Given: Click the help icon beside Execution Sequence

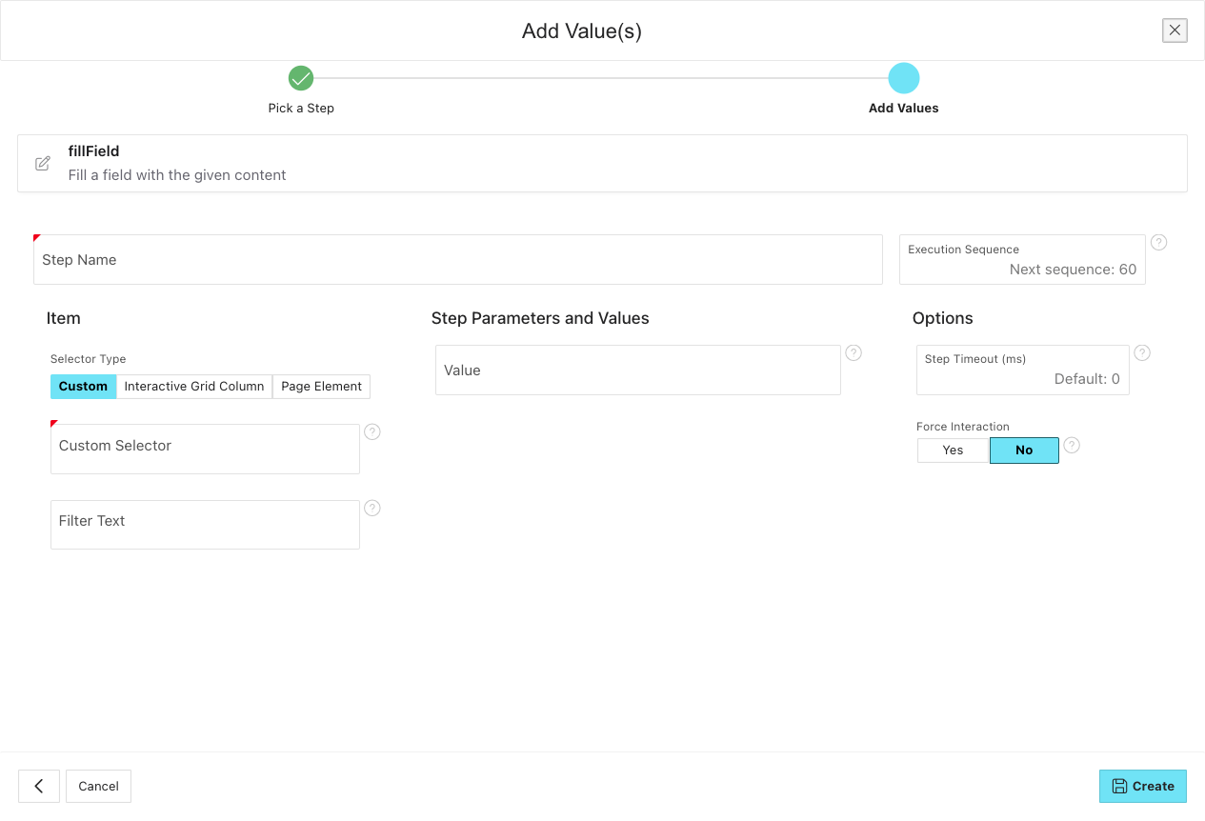Looking at the screenshot, I should (1158, 242).
